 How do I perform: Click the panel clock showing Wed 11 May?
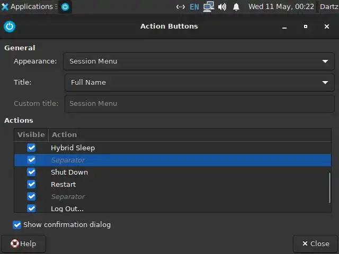click(x=281, y=7)
